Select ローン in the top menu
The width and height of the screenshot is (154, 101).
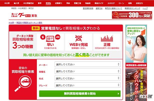point(121,3)
